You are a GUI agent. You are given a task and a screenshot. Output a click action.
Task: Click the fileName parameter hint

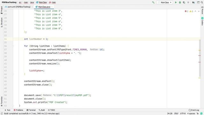(47, 95)
